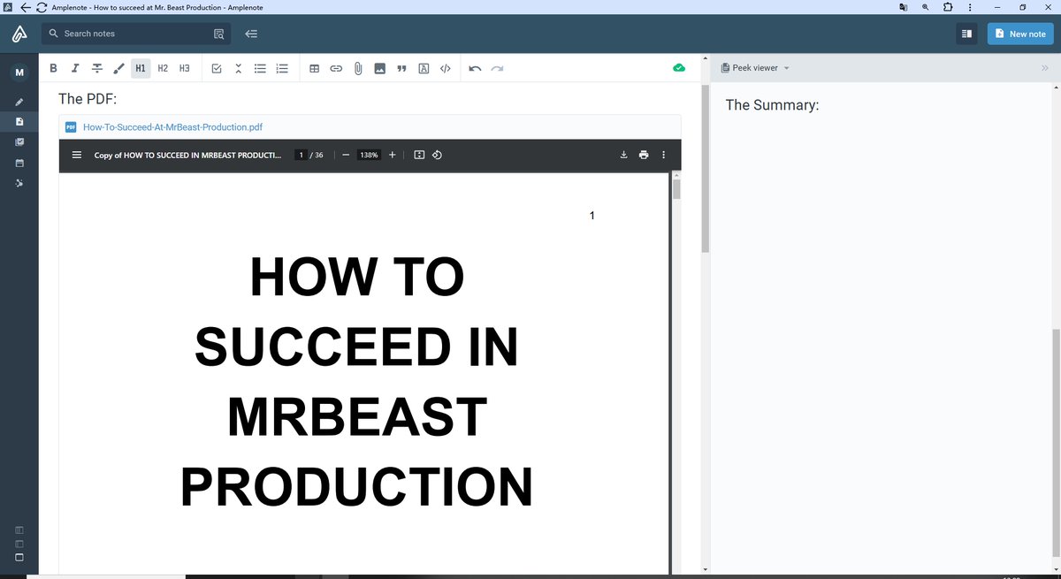1061x579 pixels.
Task: Open Jots mode pencil icon in sidebar
Action: pos(19,102)
